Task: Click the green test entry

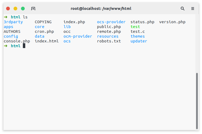Action: (x=135, y=27)
